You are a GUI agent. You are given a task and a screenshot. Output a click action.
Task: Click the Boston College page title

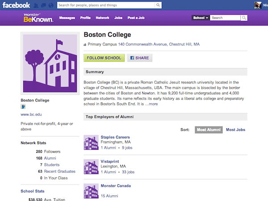107,34
